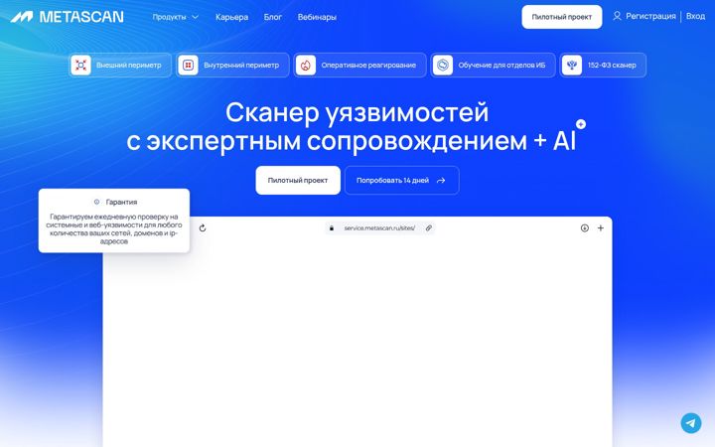The height and width of the screenshot is (447, 715).
Task: Select the 152-ФЗ сканер tab
Action: click(x=603, y=65)
